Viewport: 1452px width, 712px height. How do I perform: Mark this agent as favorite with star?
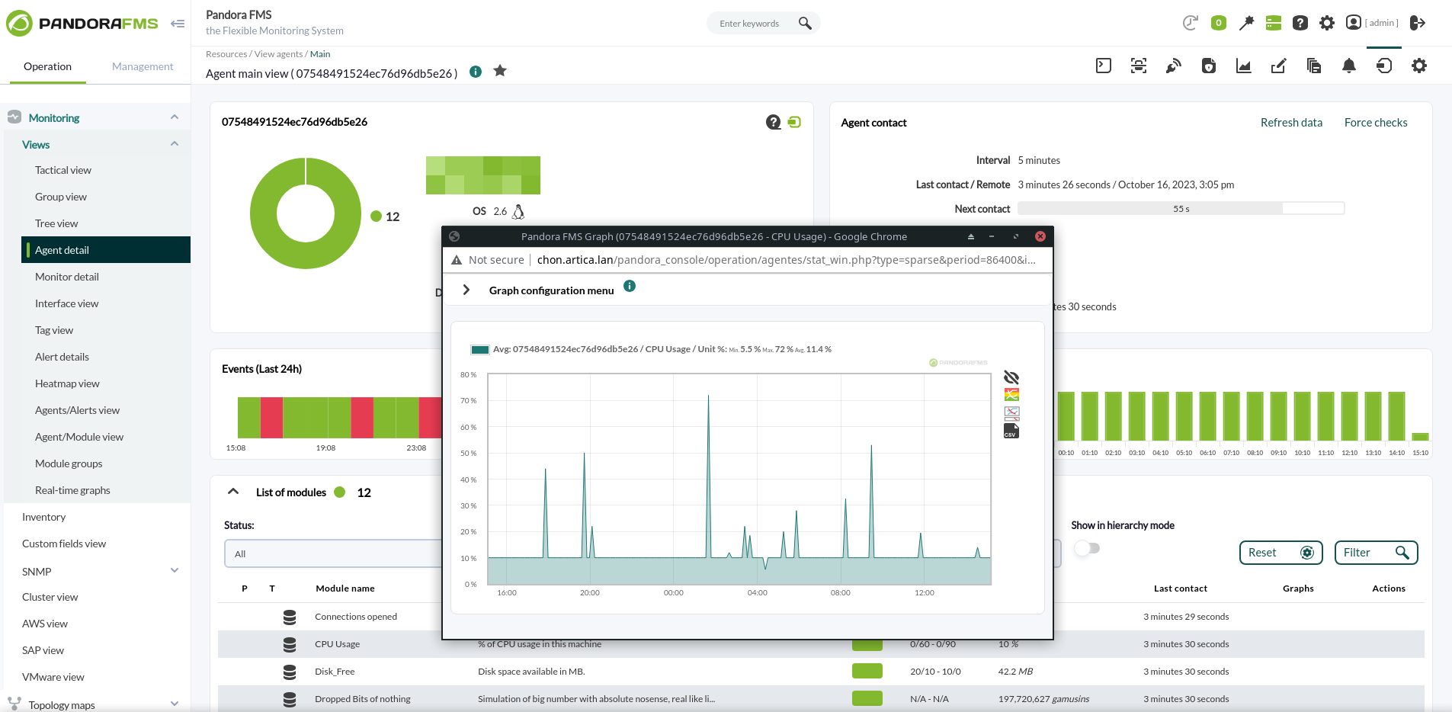click(500, 71)
